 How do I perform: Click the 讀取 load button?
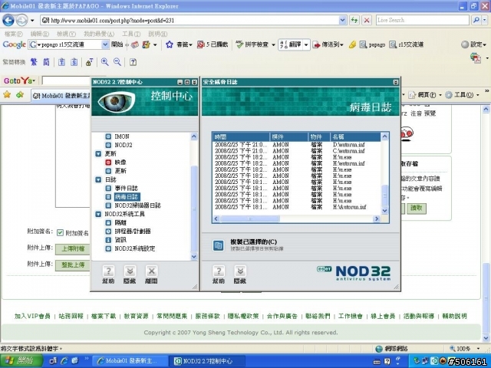tap(416, 208)
